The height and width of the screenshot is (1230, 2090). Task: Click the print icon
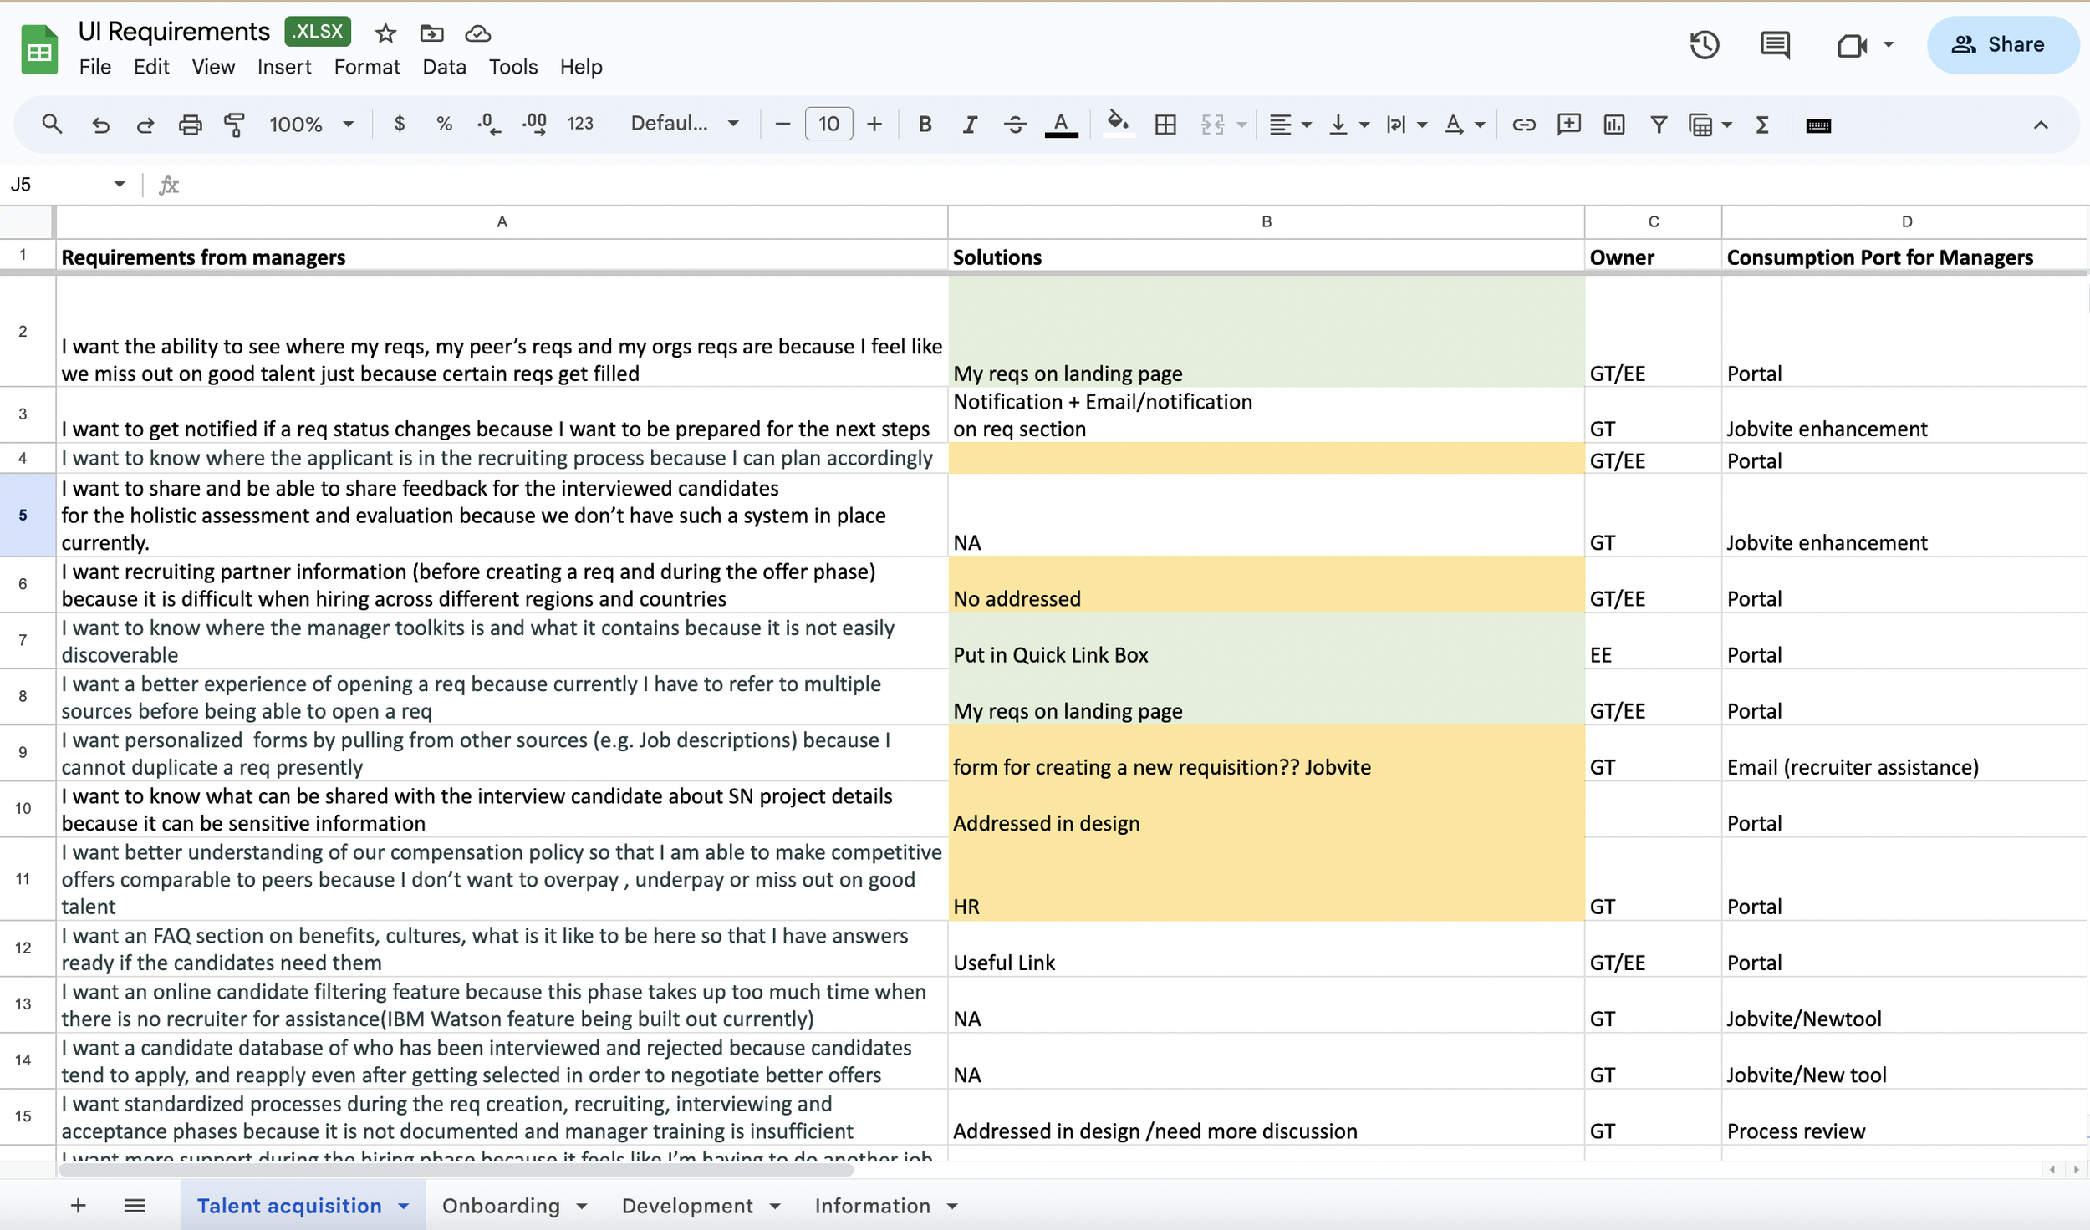pos(190,125)
